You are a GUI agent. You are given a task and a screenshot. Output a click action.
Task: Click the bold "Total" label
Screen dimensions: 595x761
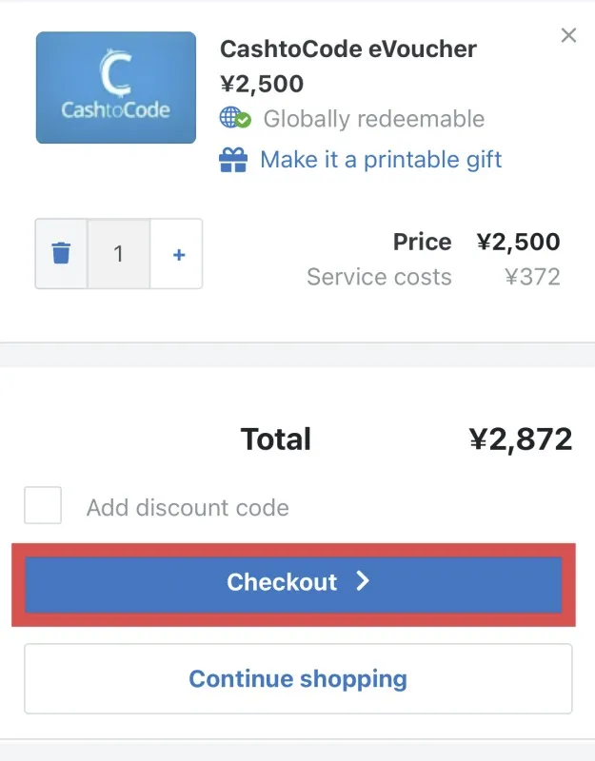coord(276,439)
